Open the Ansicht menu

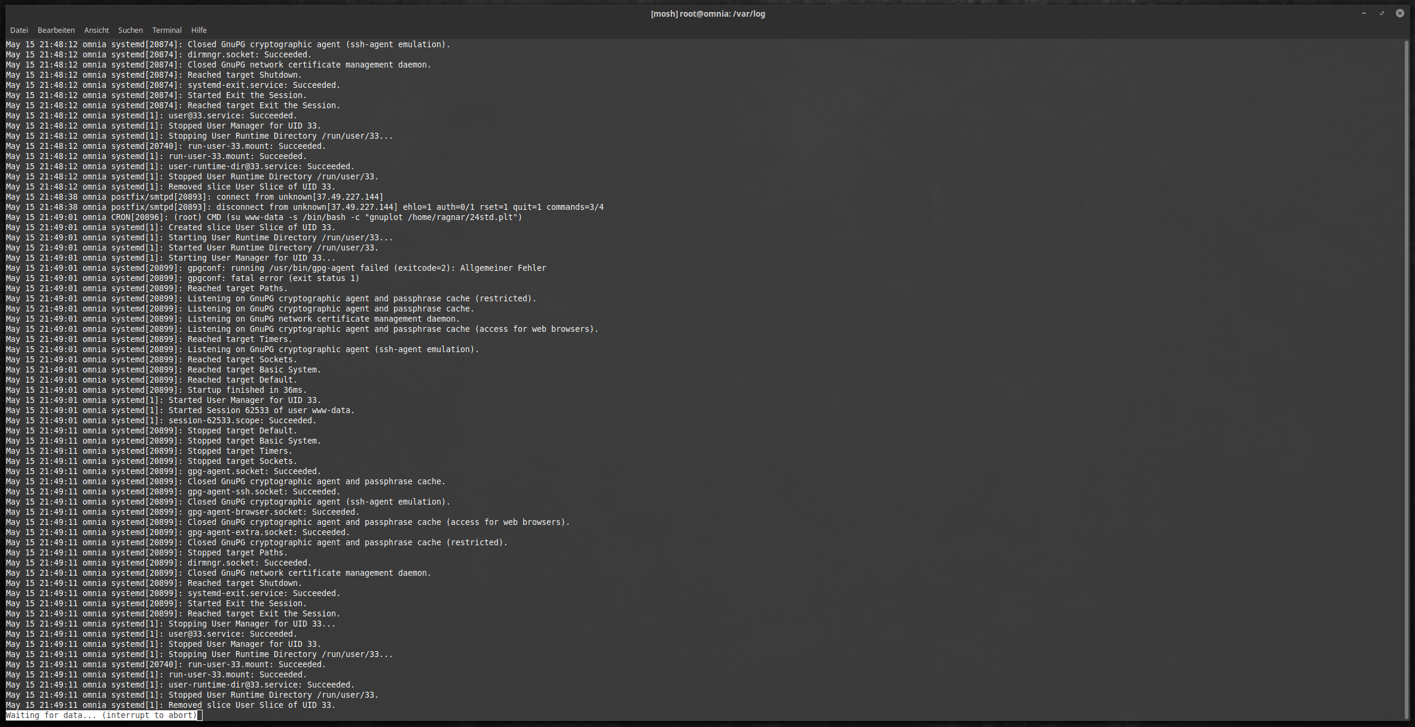[96, 30]
